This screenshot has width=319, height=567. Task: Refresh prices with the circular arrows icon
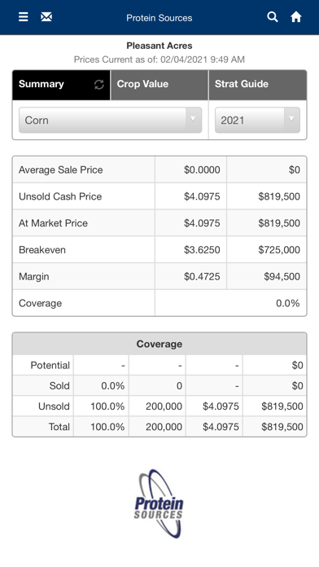(99, 84)
